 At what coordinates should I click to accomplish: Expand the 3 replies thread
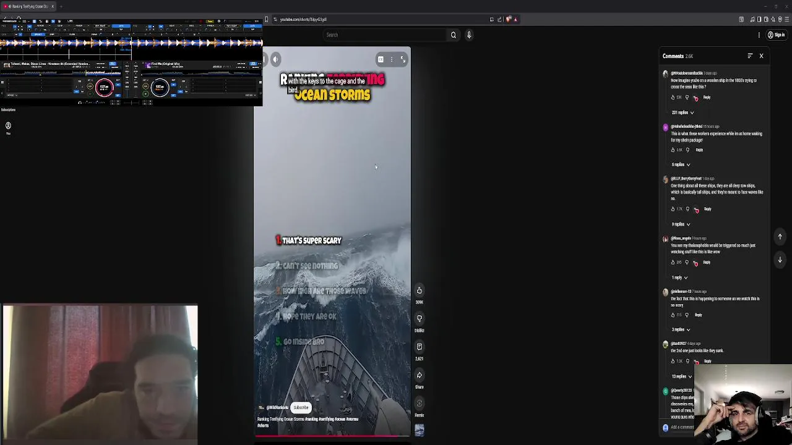(681, 329)
